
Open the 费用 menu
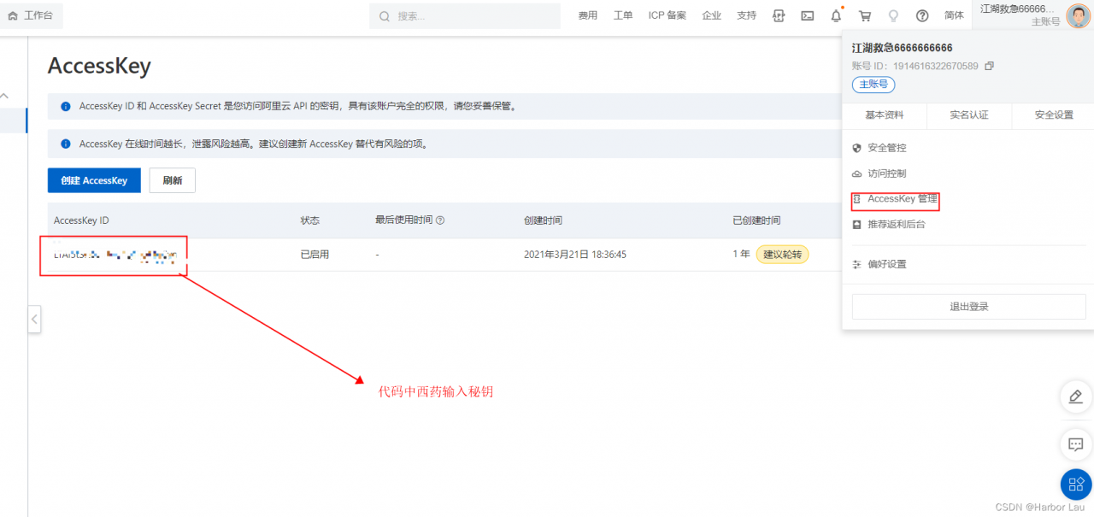coord(588,15)
